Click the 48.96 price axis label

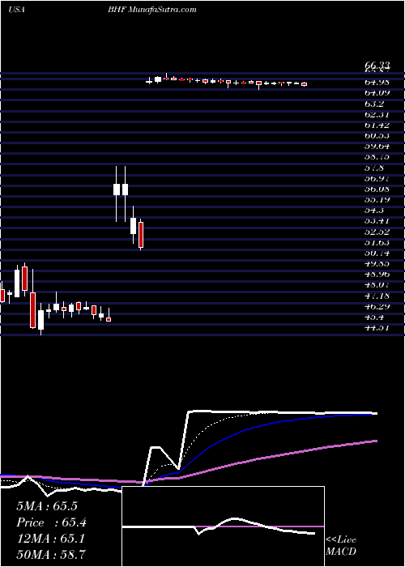tap(377, 275)
